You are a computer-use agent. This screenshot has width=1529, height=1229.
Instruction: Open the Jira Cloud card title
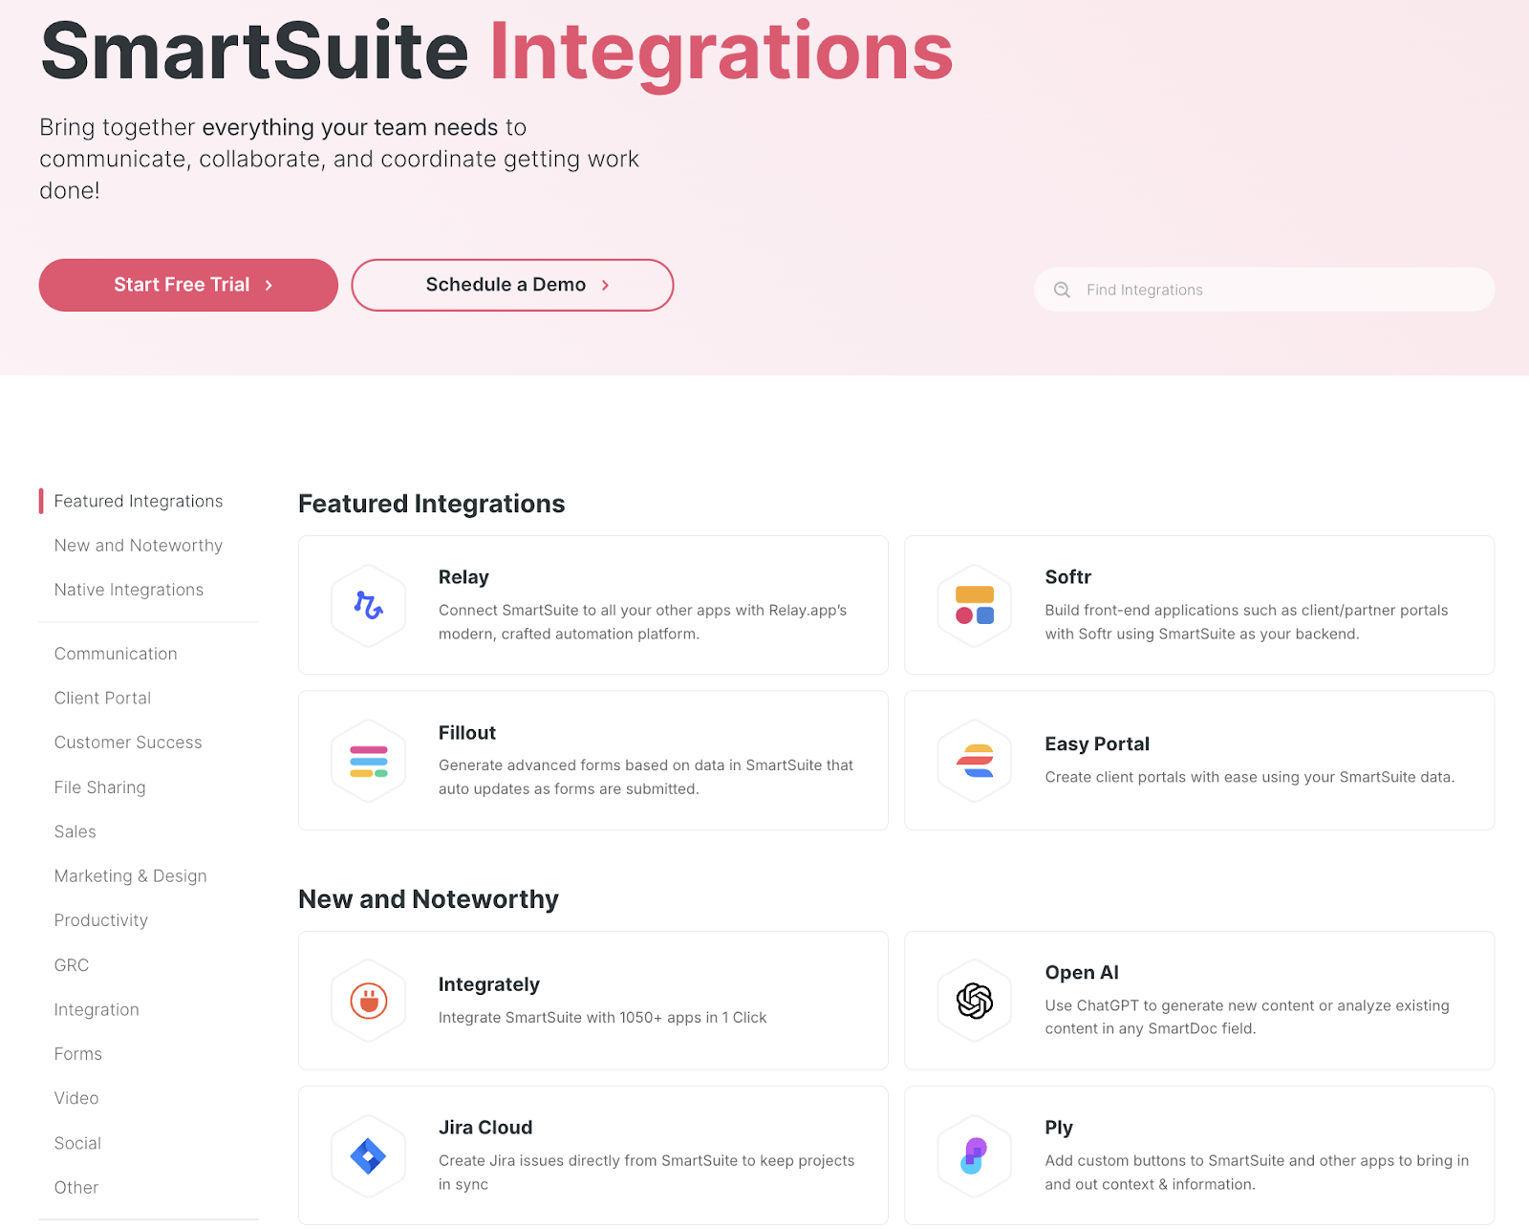point(485,1128)
